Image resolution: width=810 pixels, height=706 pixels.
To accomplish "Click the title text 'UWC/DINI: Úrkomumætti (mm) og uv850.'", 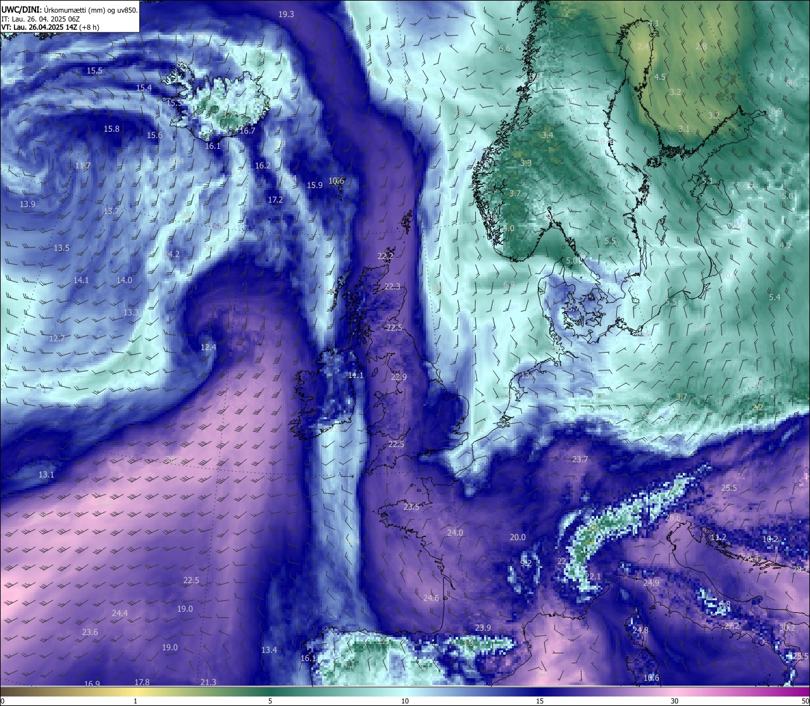I will click(70, 9).
